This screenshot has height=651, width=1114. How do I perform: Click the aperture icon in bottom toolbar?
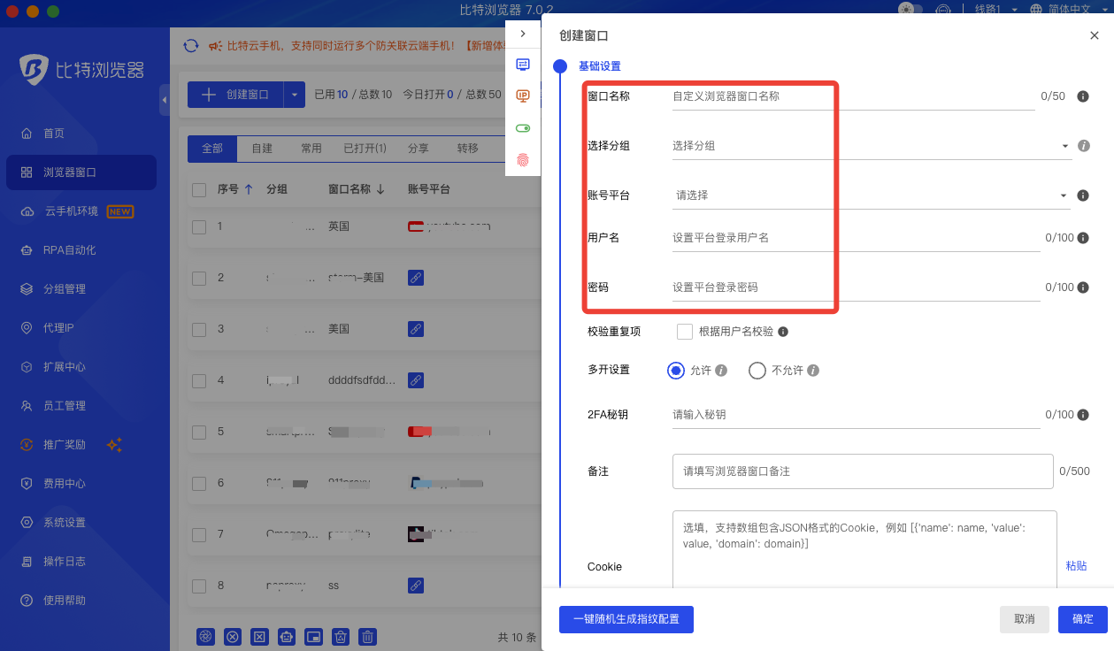205,636
